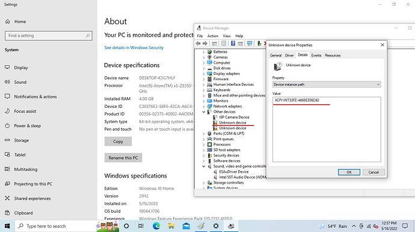Click the Show/Hide console tree toolbar icon
The width and height of the screenshot is (415, 232).
pos(214,43)
